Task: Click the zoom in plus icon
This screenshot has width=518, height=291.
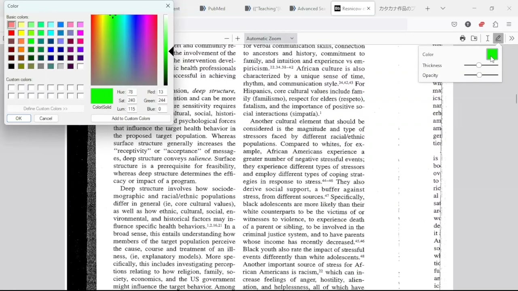Action: pyautogui.click(x=238, y=38)
